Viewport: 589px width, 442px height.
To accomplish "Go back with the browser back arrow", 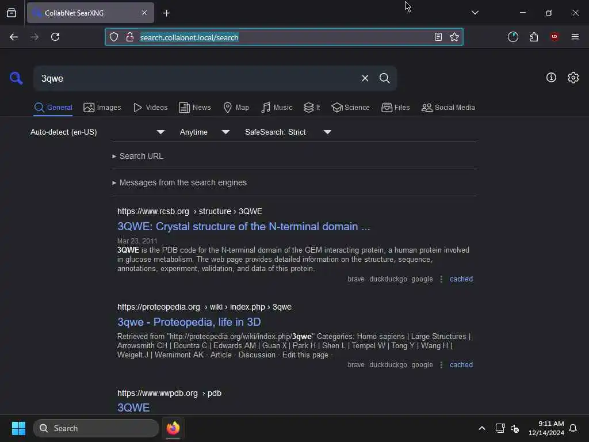I will (x=14, y=37).
